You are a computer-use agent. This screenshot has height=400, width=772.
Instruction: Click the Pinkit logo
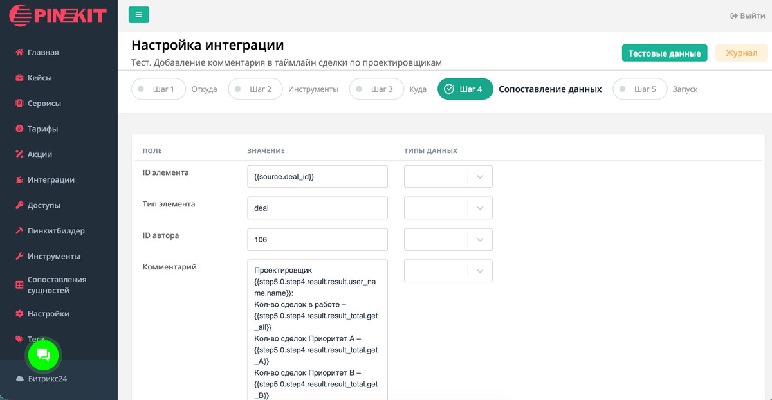[x=58, y=15]
